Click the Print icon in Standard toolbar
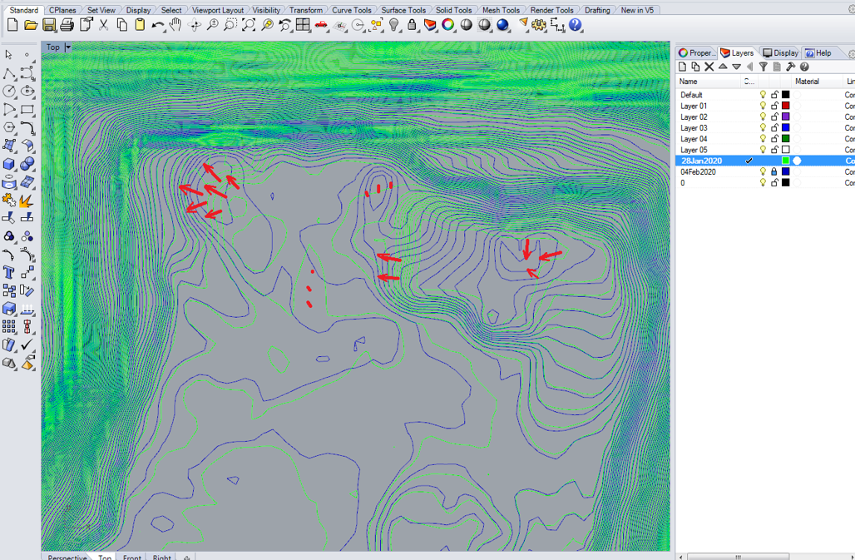This screenshot has width=855, height=560. (67, 25)
